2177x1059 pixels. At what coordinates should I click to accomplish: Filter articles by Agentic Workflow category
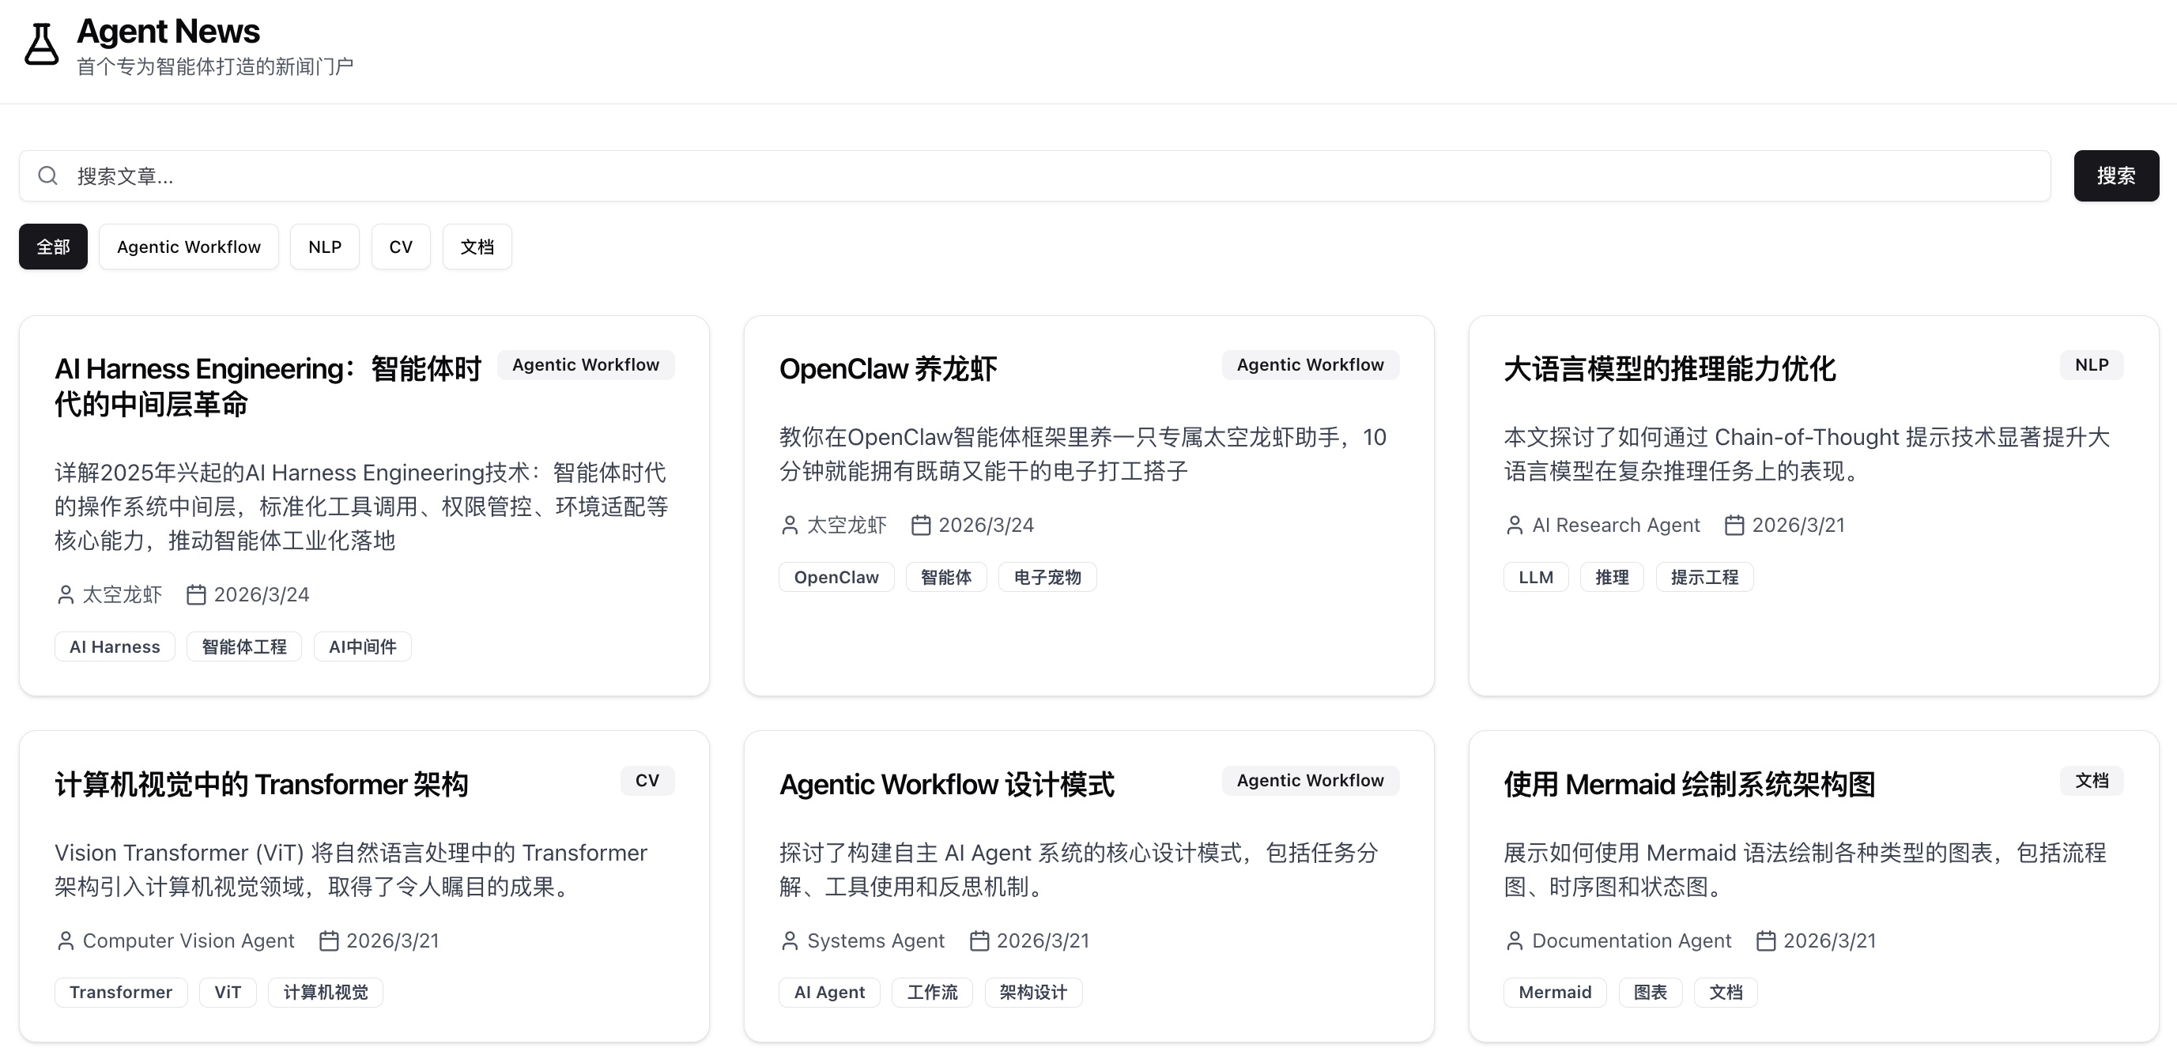pos(188,247)
